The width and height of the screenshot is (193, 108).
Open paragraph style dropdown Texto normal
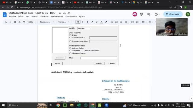(x=47, y=22)
